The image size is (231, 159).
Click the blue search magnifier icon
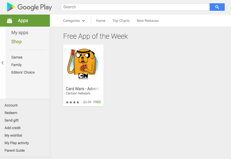(x=217, y=7)
